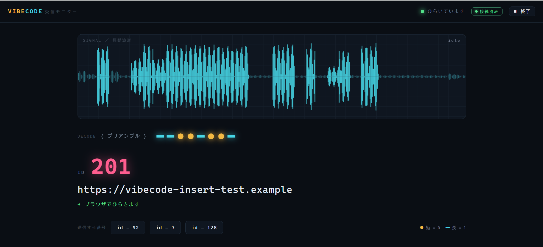Send code with id = 42 button
Image resolution: width=543 pixels, height=247 pixels.
(x=128, y=228)
